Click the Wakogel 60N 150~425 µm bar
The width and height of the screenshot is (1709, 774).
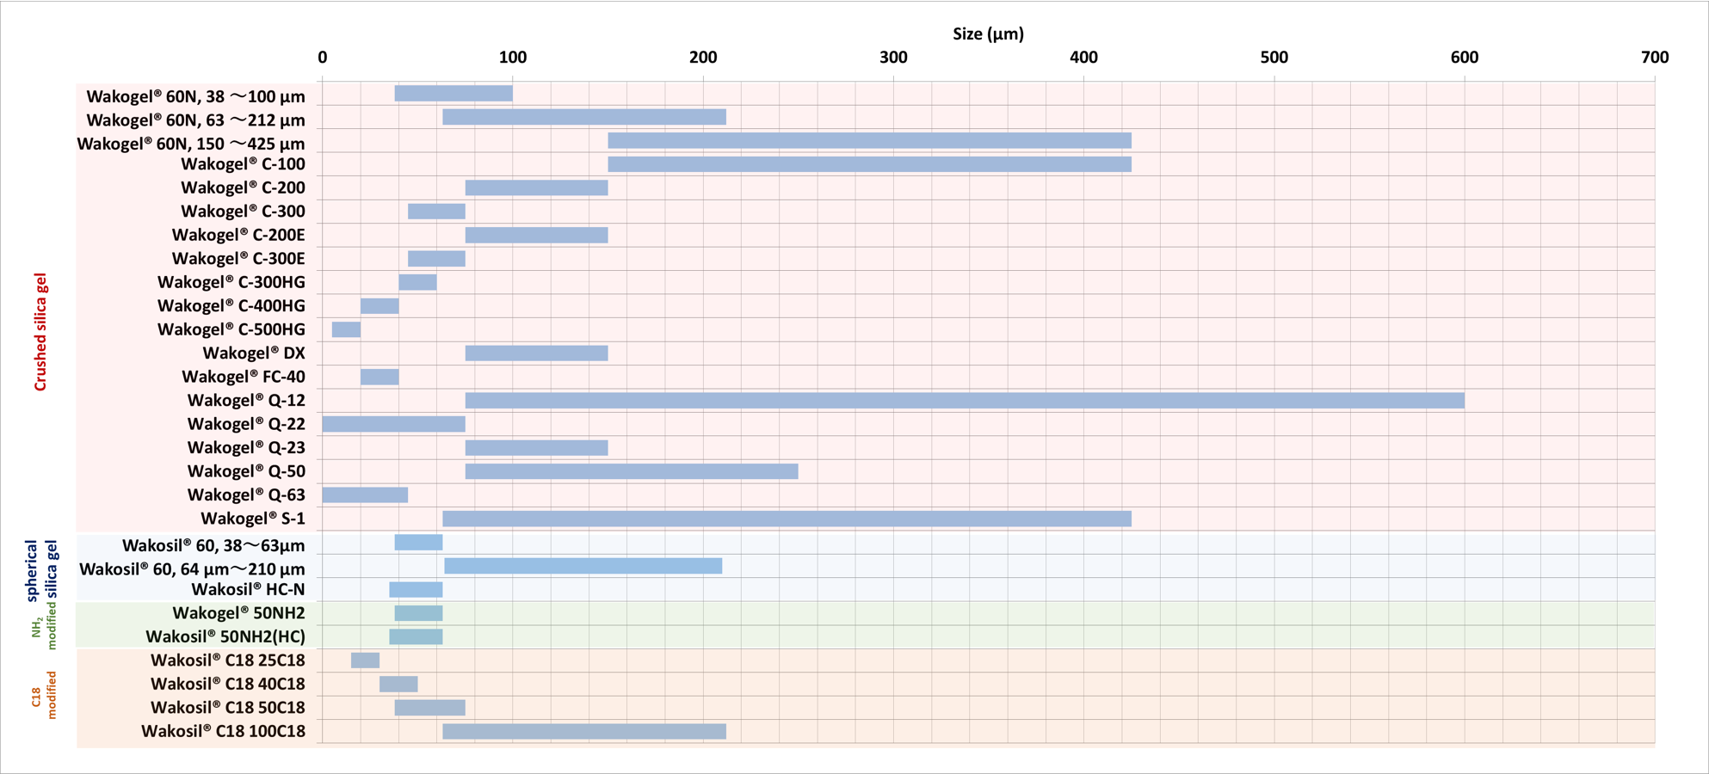tap(869, 141)
